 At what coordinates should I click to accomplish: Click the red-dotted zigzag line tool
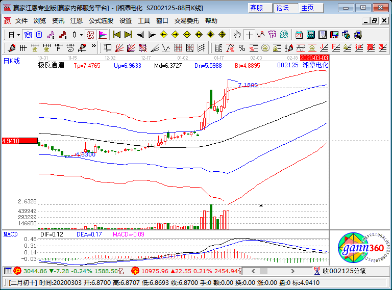(x=260, y=35)
